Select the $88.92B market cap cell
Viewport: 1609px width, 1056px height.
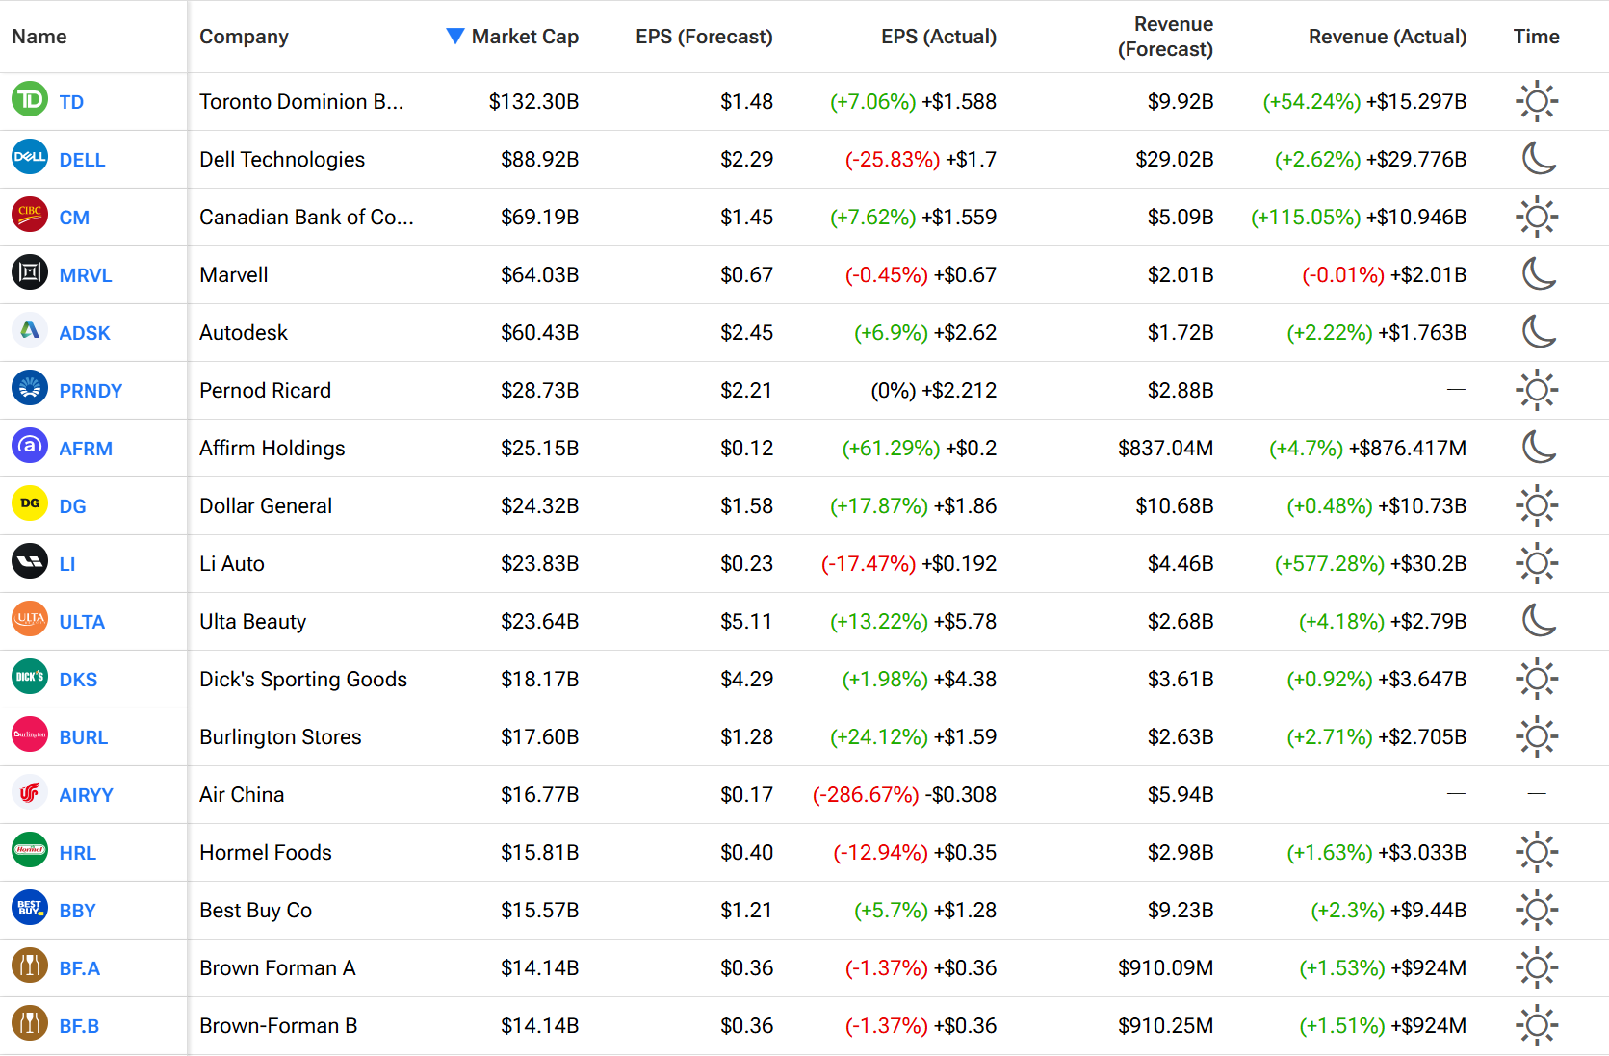point(539,159)
